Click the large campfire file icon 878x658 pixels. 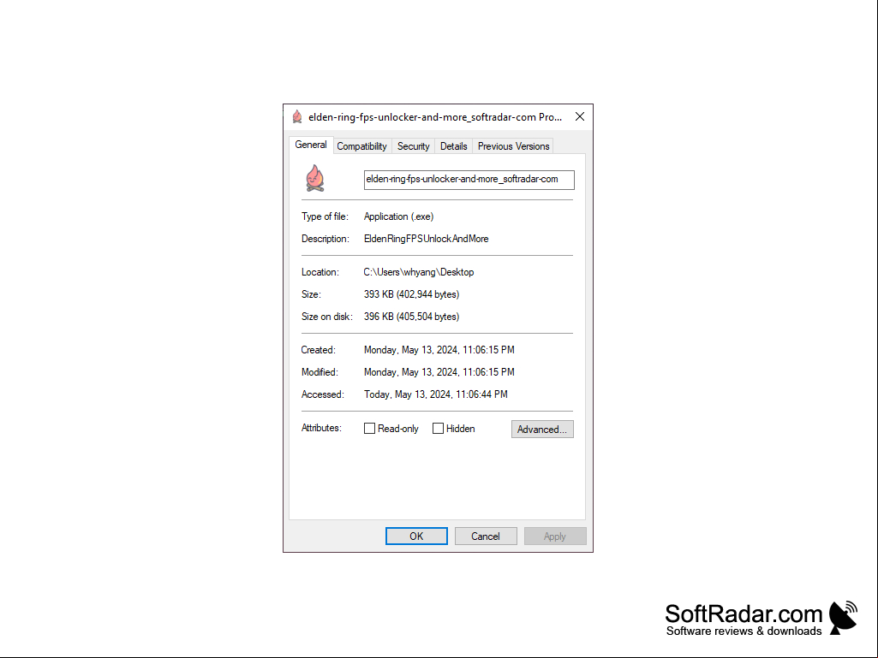pos(314,178)
